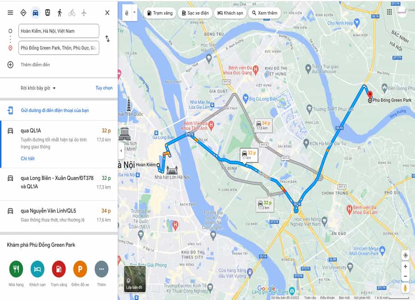This screenshot has height=300, width=415.
Task: Open the Chi tiết link for QL1A route
Action: click(28, 158)
